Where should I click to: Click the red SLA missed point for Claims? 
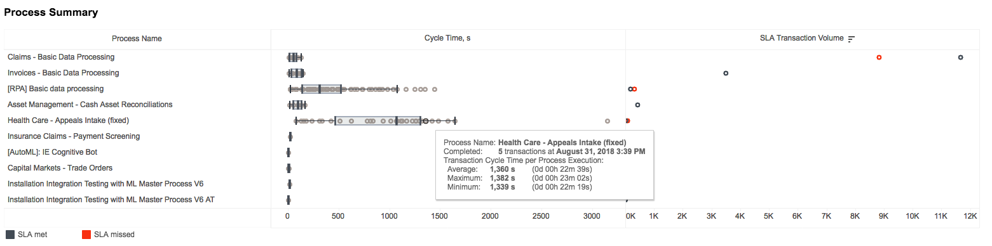coord(879,57)
